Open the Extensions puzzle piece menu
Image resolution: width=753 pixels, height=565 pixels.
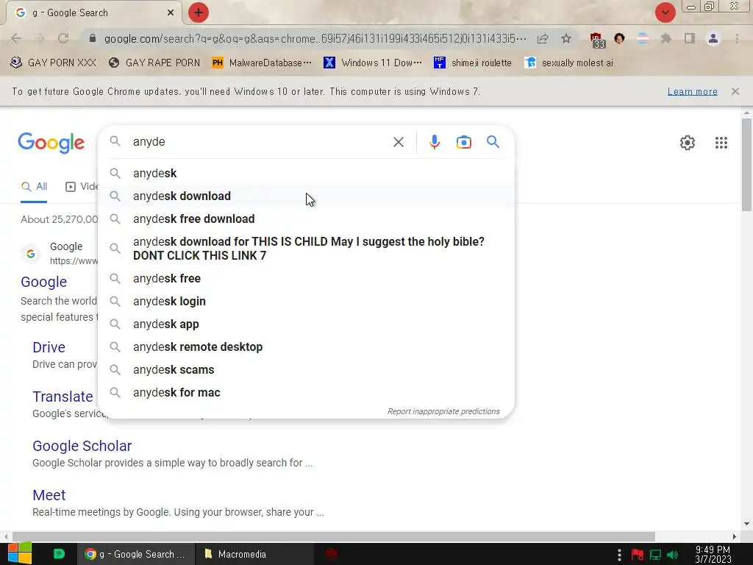coord(665,38)
